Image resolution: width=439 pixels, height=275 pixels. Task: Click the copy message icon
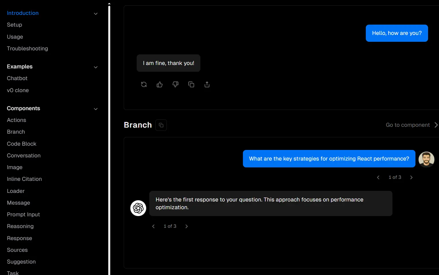pos(191,84)
